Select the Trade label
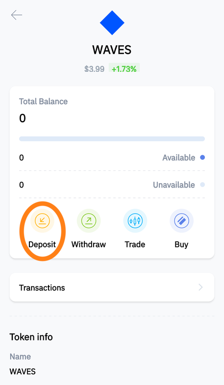Viewport: 224px width, 385px height. (135, 245)
